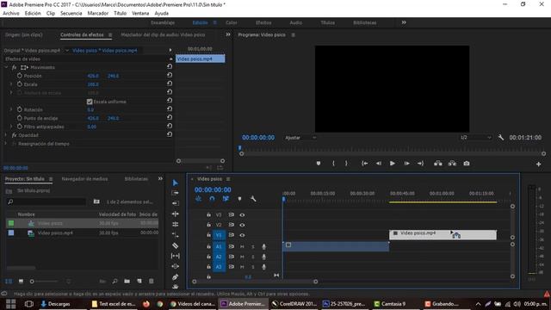
Task: Switch to the Color workspace
Action: click(232, 22)
